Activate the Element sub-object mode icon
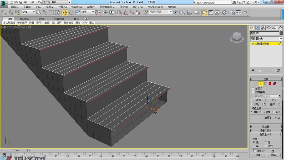Viewport: 284px width, 160px height. (275, 84)
